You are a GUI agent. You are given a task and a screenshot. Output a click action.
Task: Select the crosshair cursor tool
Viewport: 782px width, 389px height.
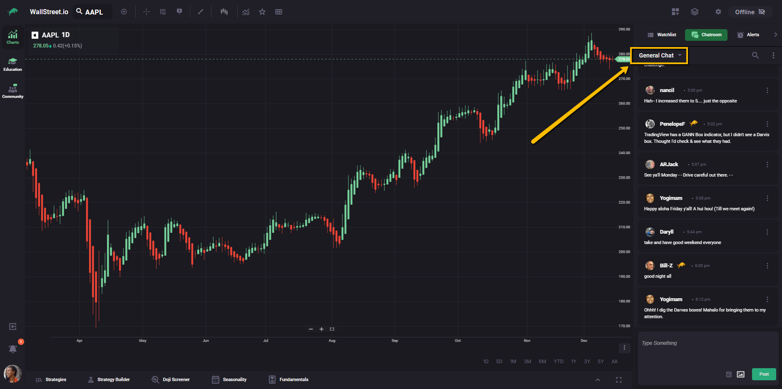(x=146, y=12)
